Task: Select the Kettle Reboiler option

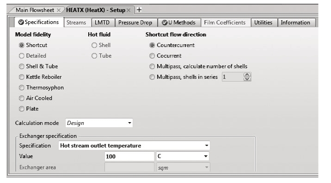Action: point(40,77)
